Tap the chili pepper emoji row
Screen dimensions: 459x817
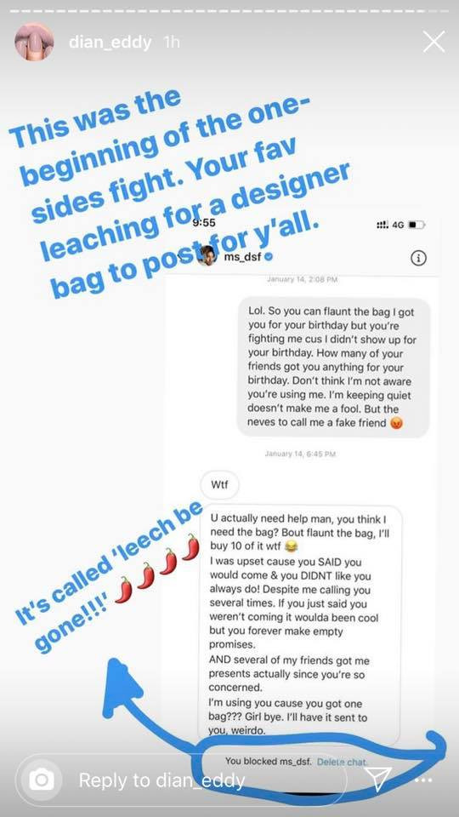coord(157,568)
